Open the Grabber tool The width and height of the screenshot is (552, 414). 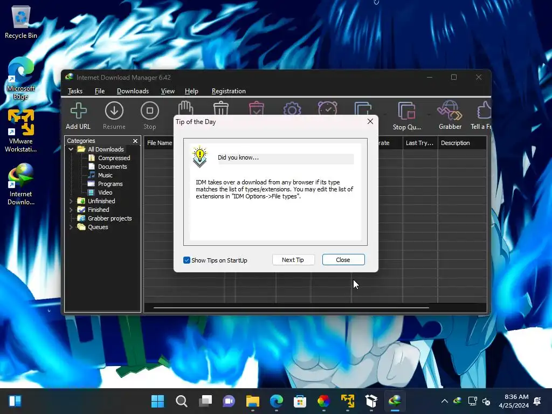tap(450, 111)
